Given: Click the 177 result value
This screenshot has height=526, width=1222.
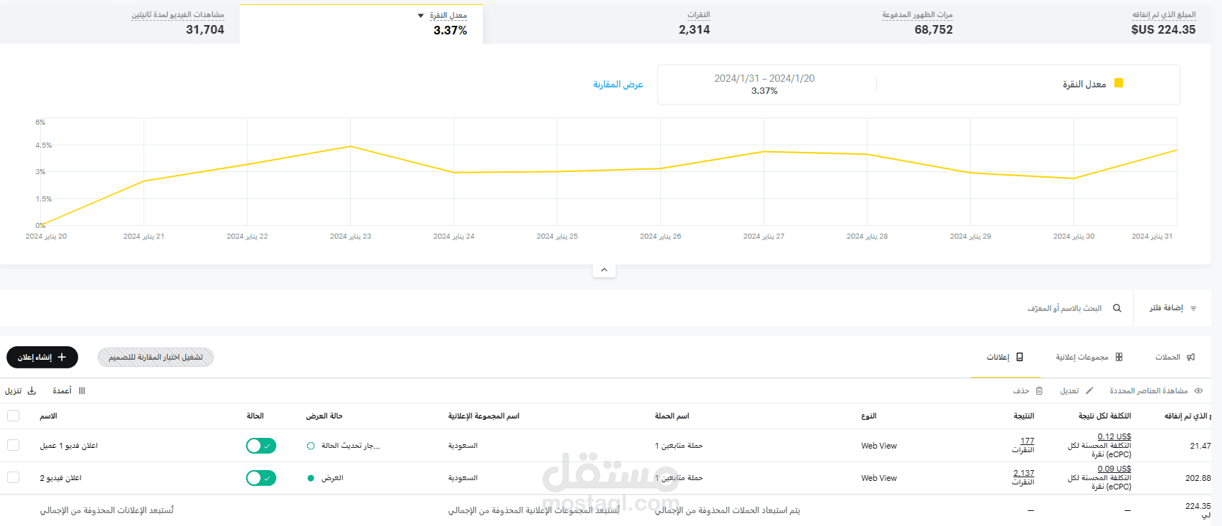Looking at the screenshot, I should pos(1028,441).
